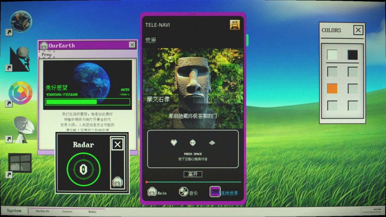Click the green radar dial showing 0
This screenshot has width=386, height=217.
[x=83, y=169]
